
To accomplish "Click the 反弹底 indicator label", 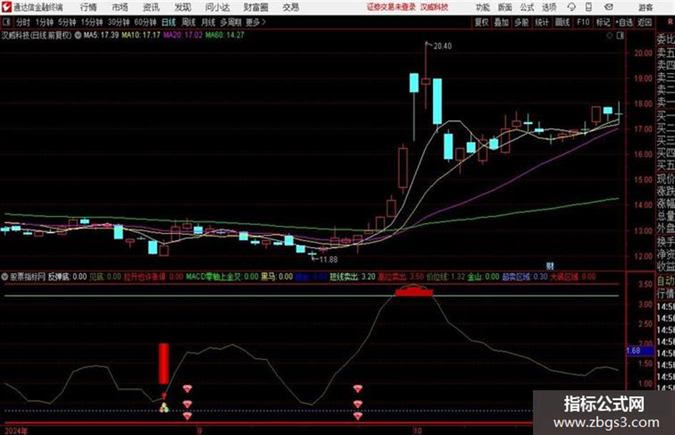I will tap(59, 277).
